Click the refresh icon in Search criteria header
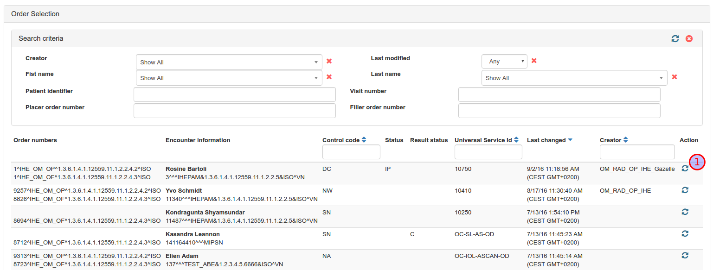 point(675,38)
